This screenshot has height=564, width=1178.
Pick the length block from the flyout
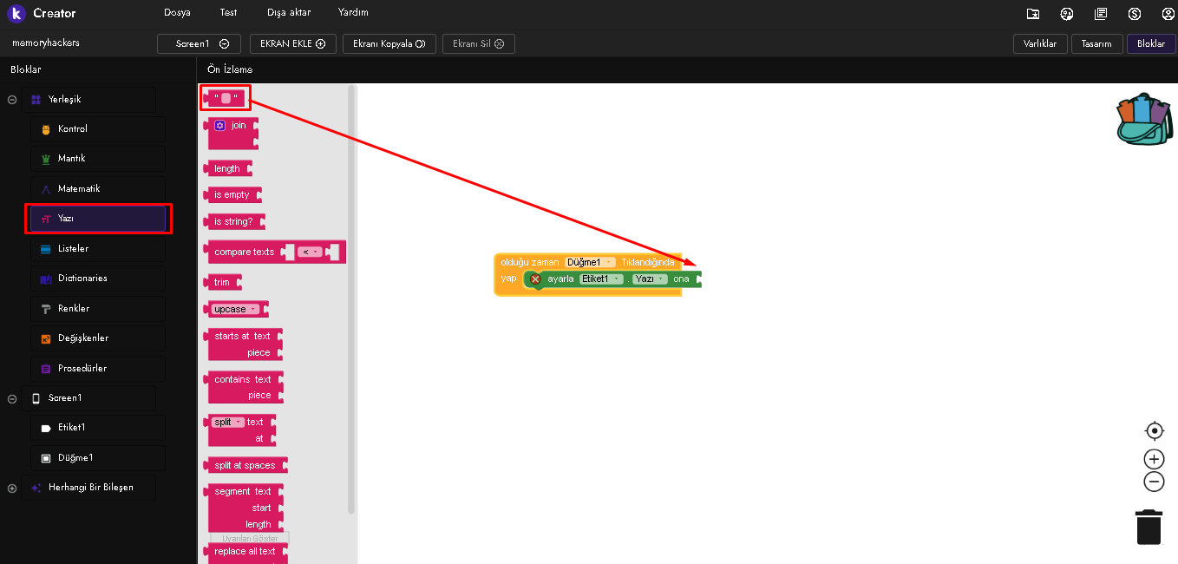pyautogui.click(x=228, y=169)
